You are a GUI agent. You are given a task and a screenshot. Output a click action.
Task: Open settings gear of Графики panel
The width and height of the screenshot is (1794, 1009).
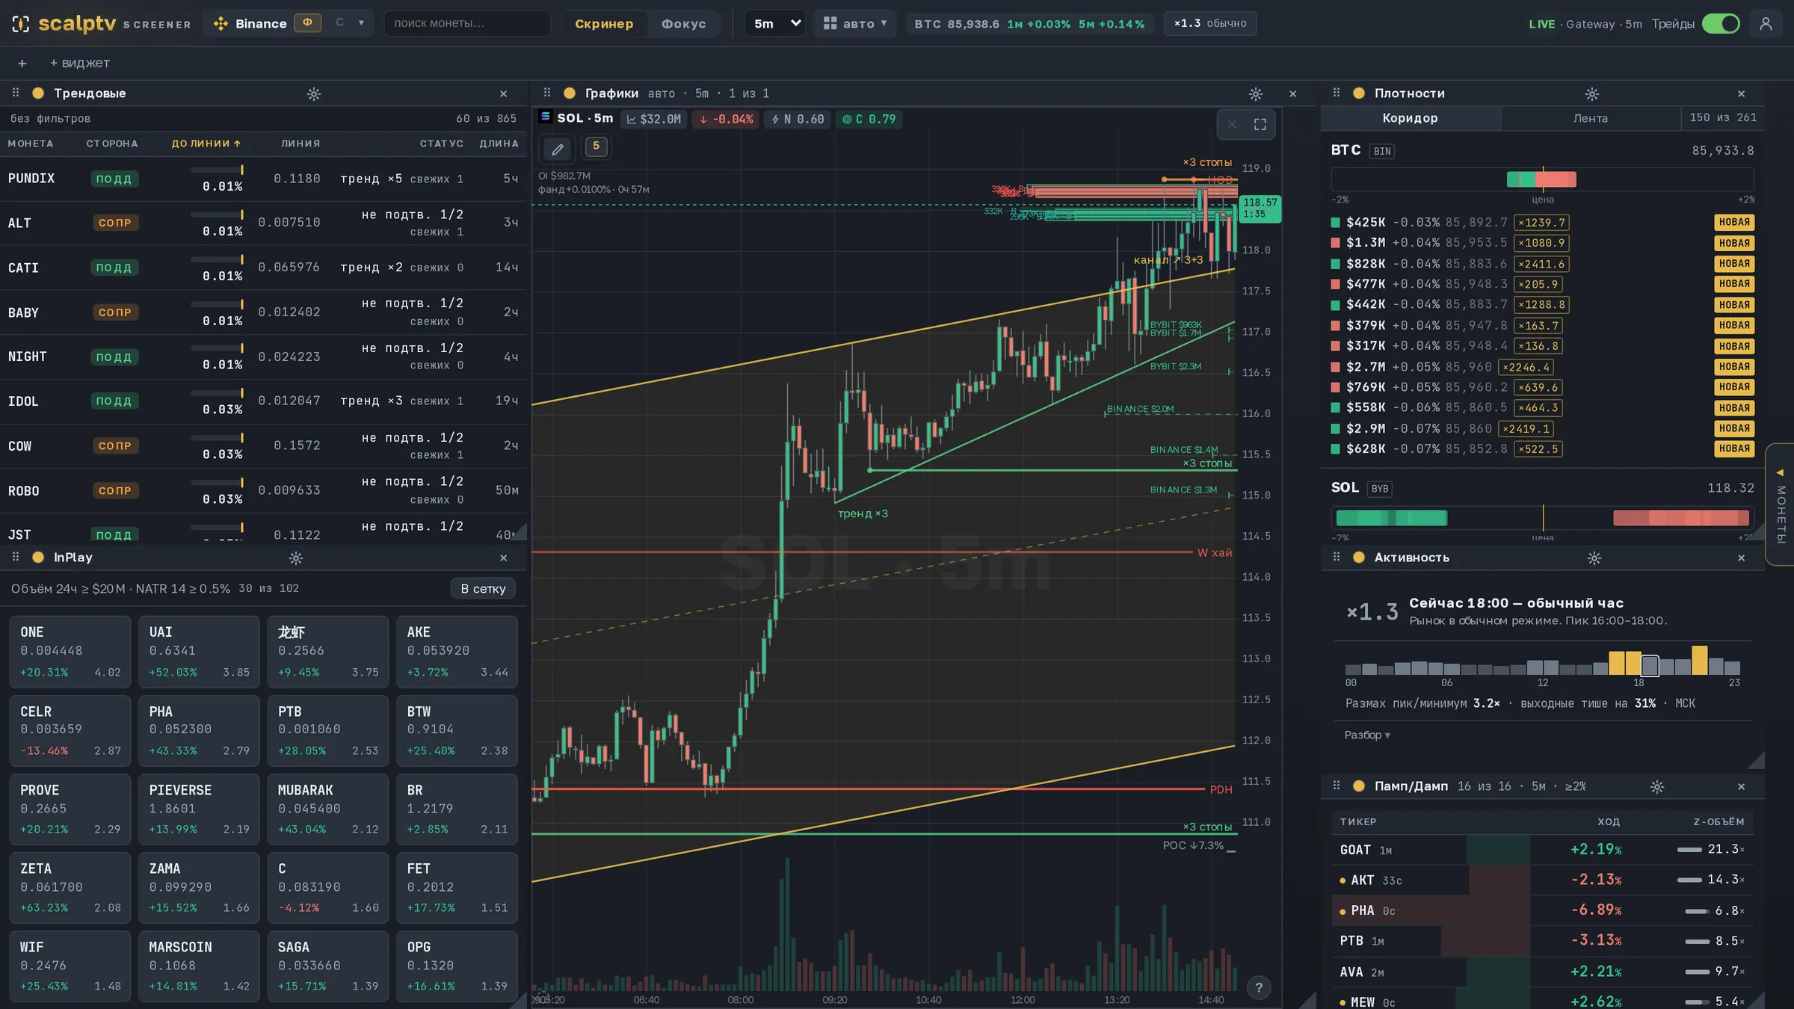click(x=1256, y=94)
